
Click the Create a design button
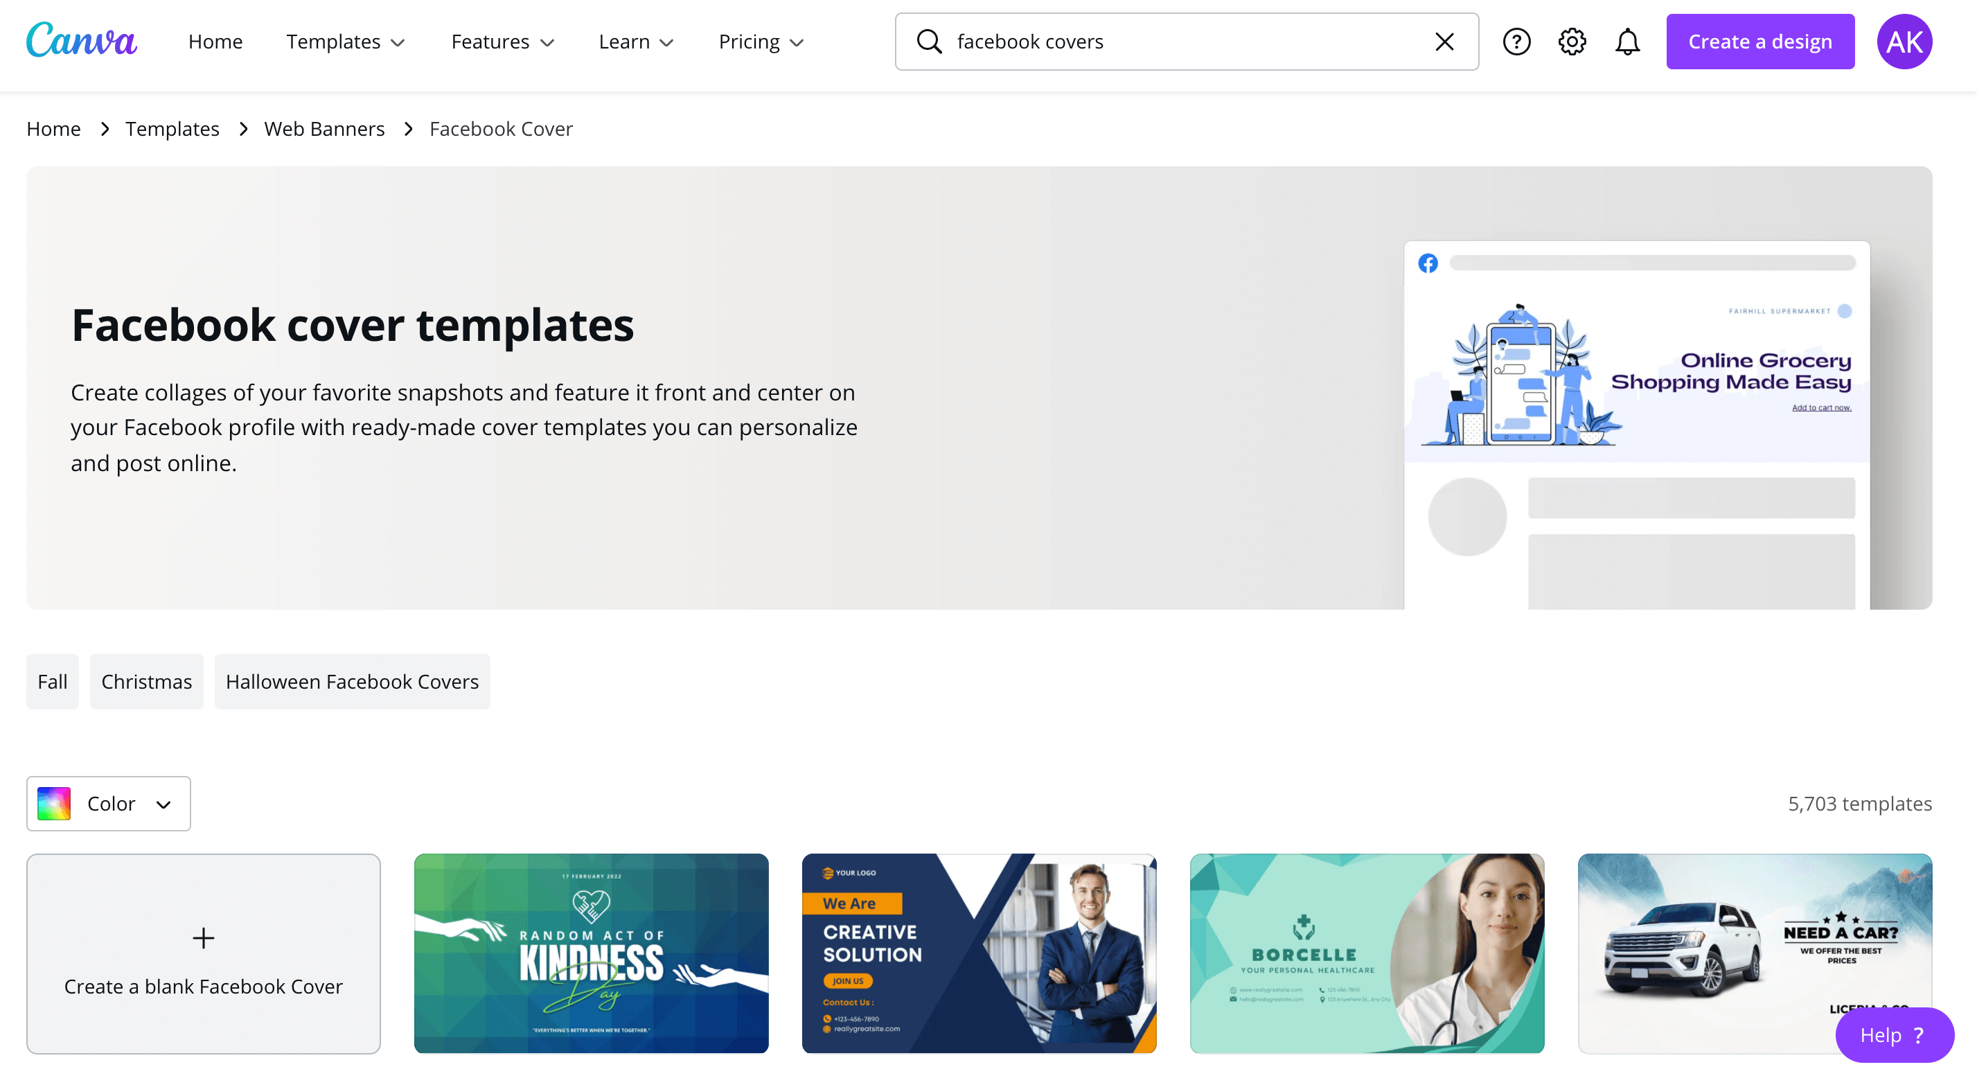[1759, 42]
